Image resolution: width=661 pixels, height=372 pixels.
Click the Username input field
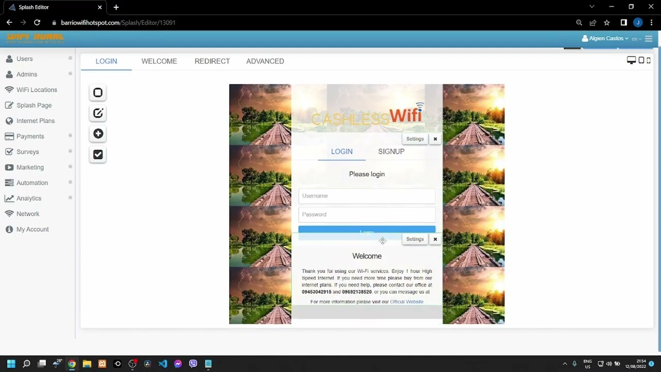coord(367,196)
